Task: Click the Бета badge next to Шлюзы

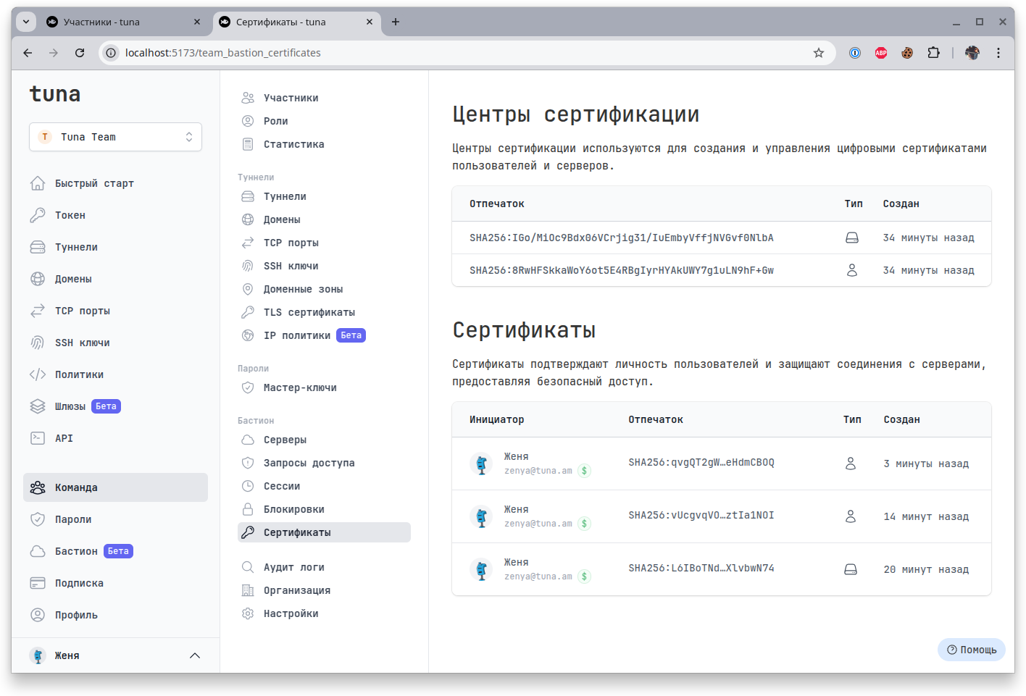Action: pyautogui.click(x=106, y=406)
